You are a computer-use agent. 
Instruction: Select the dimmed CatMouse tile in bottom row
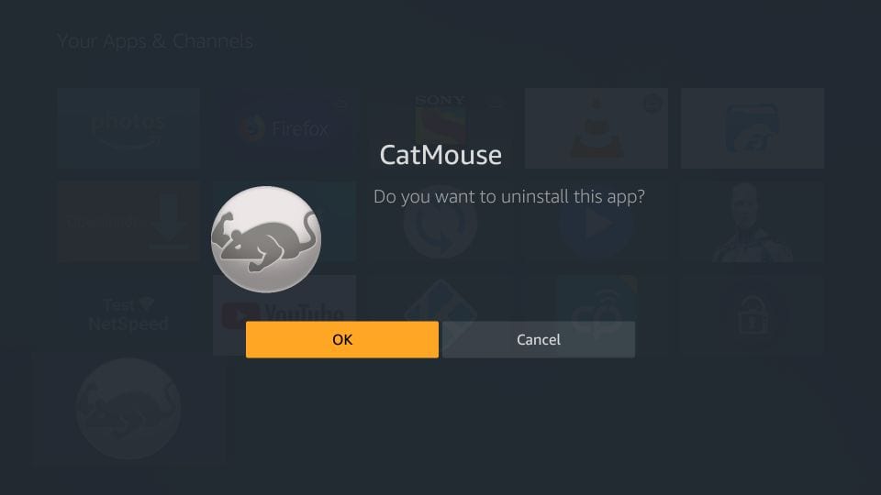coord(128,409)
